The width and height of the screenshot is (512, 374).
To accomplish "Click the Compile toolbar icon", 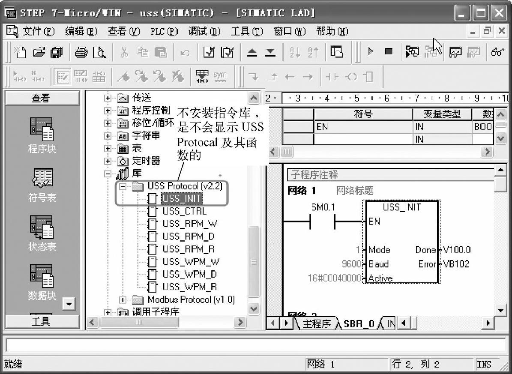I will pos(209,52).
